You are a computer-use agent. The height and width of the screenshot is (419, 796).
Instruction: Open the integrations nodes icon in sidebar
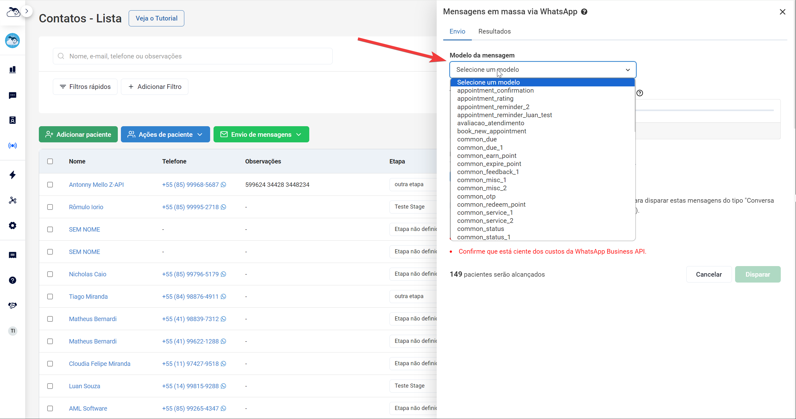click(x=12, y=200)
